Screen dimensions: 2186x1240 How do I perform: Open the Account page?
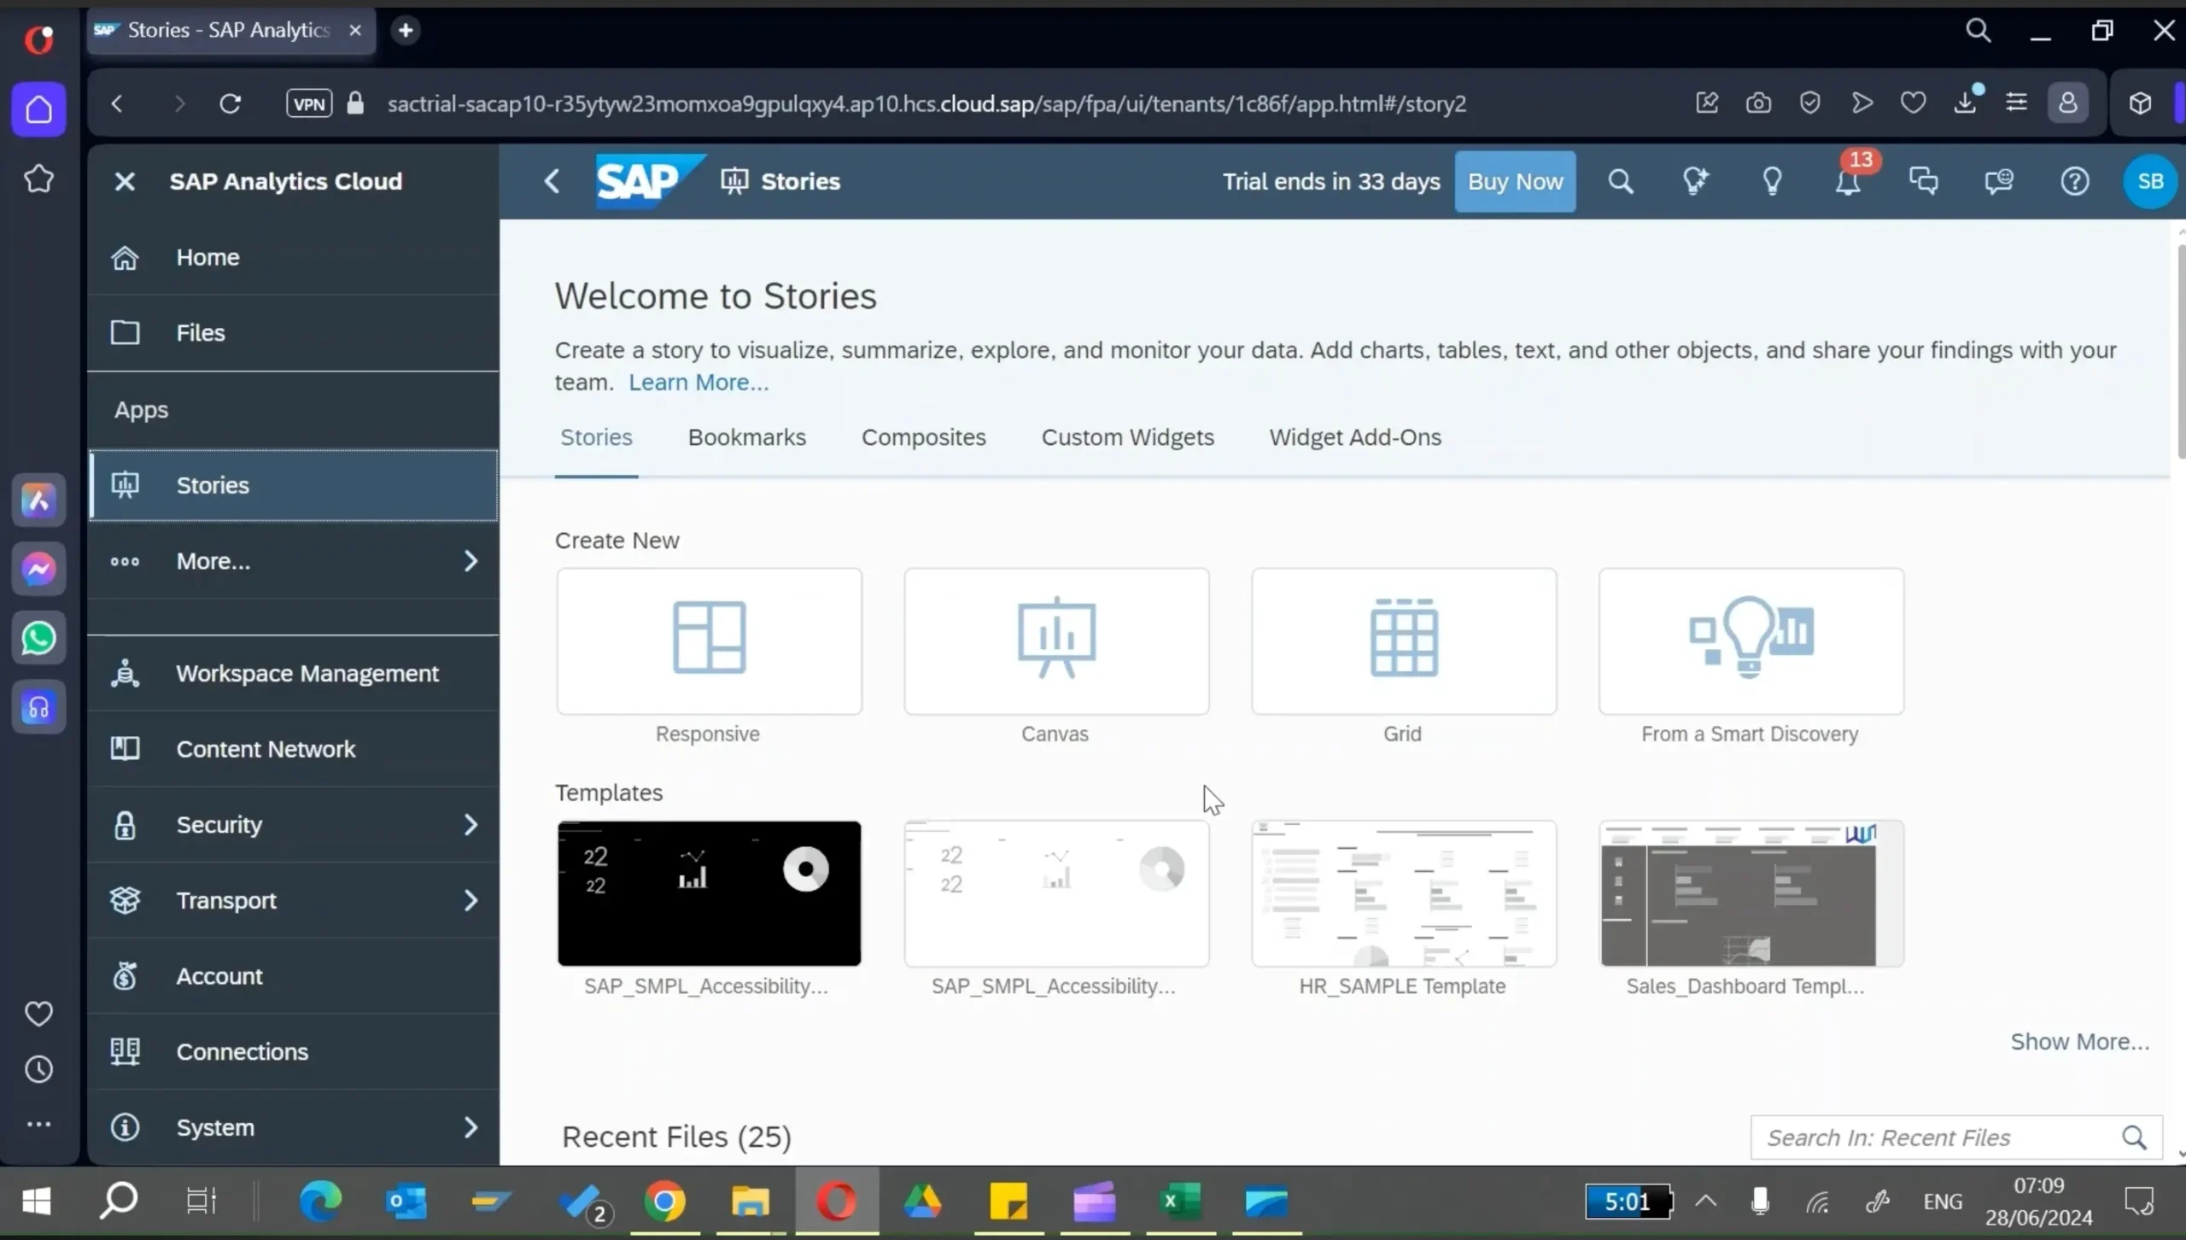click(293, 976)
